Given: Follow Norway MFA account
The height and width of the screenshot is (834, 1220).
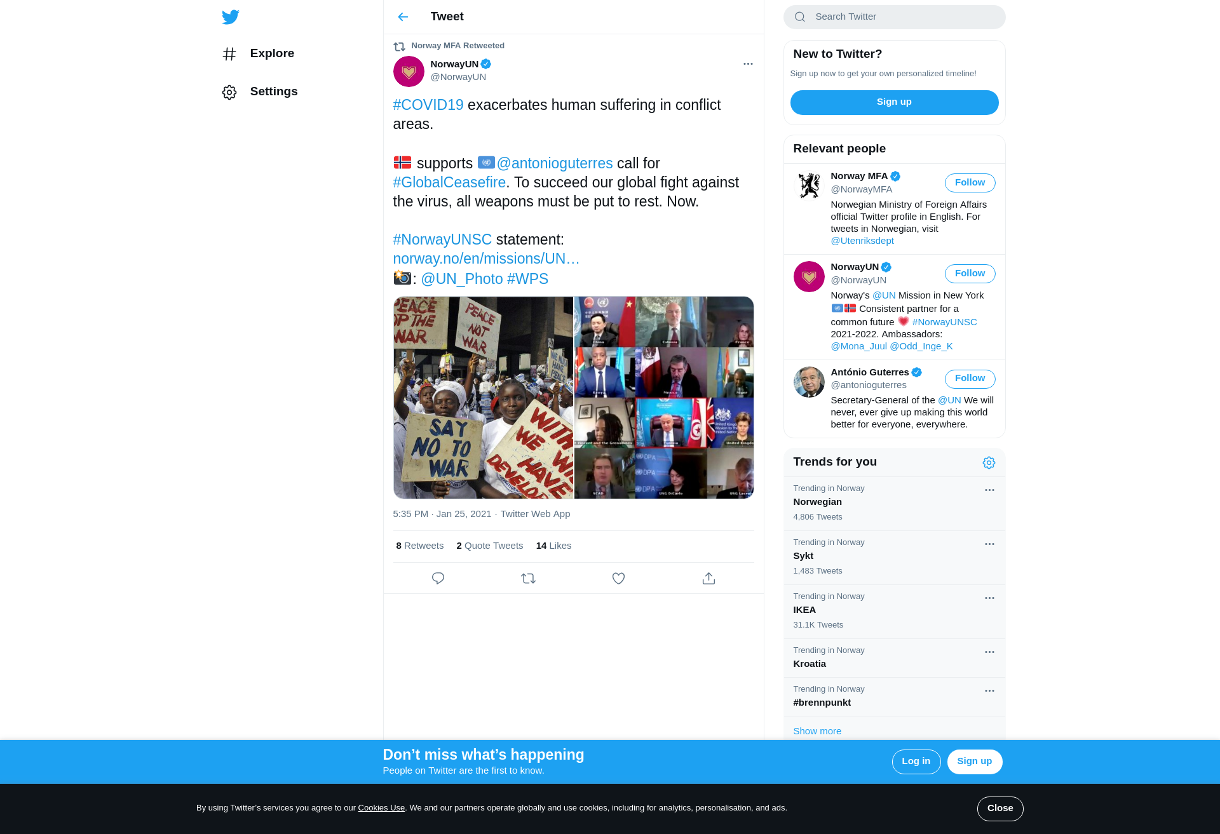Looking at the screenshot, I should click(x=970, y=183).
